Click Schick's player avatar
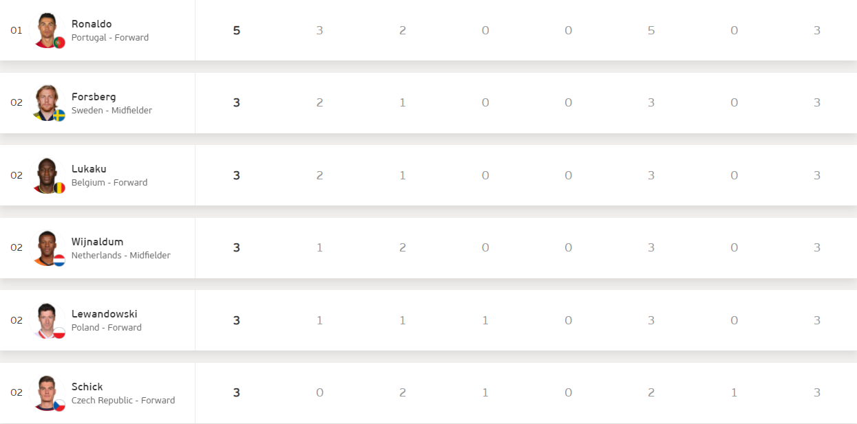This screenshot has height=424, width=857. [47, 393]
